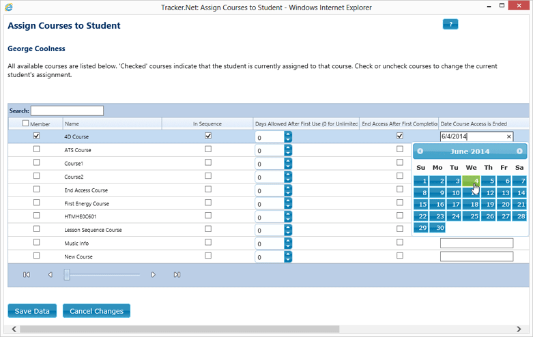
Task: Check End Access for ATS Course
Action: click(x=400, y=149)
